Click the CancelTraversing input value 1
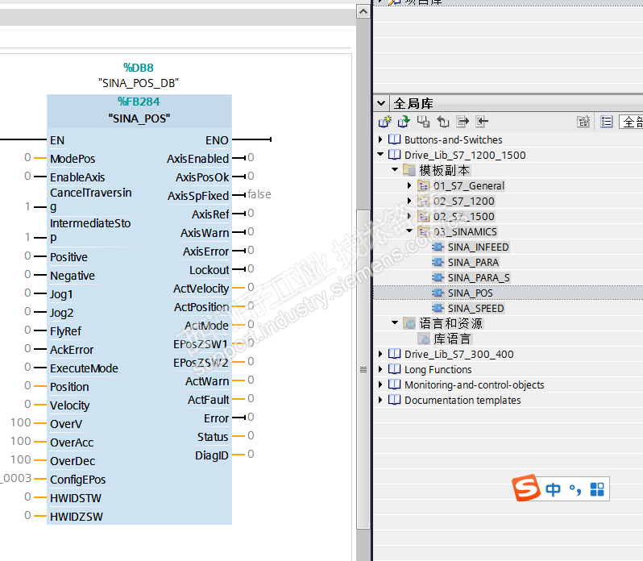 [27, 206]
